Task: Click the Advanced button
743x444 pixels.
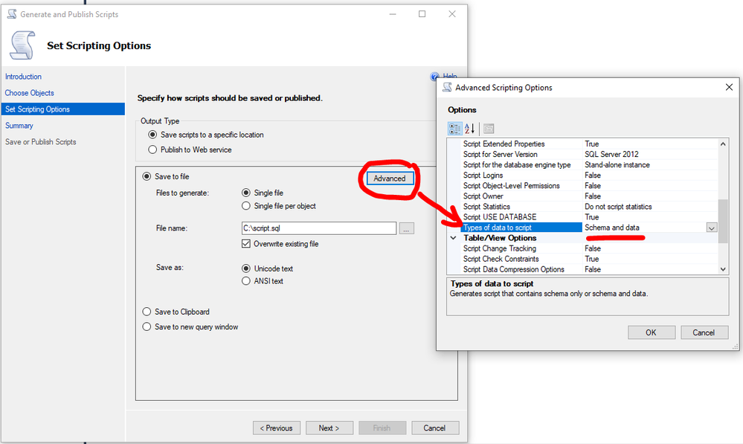Action: 390,178
